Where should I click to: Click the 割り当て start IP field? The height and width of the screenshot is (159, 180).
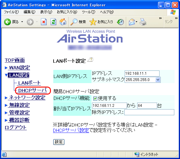click(x=109, y=106)
